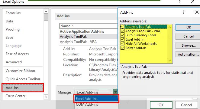The image size is (200, 109).
Task: Uncheck the Analysis ToolPak checkbox
Action: (122, 27)
